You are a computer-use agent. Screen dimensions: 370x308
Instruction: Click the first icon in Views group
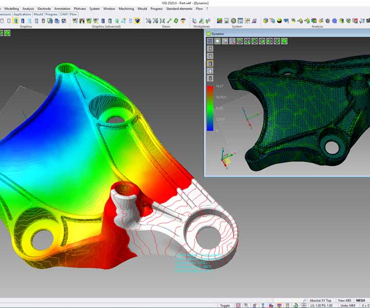pos(149,21)
